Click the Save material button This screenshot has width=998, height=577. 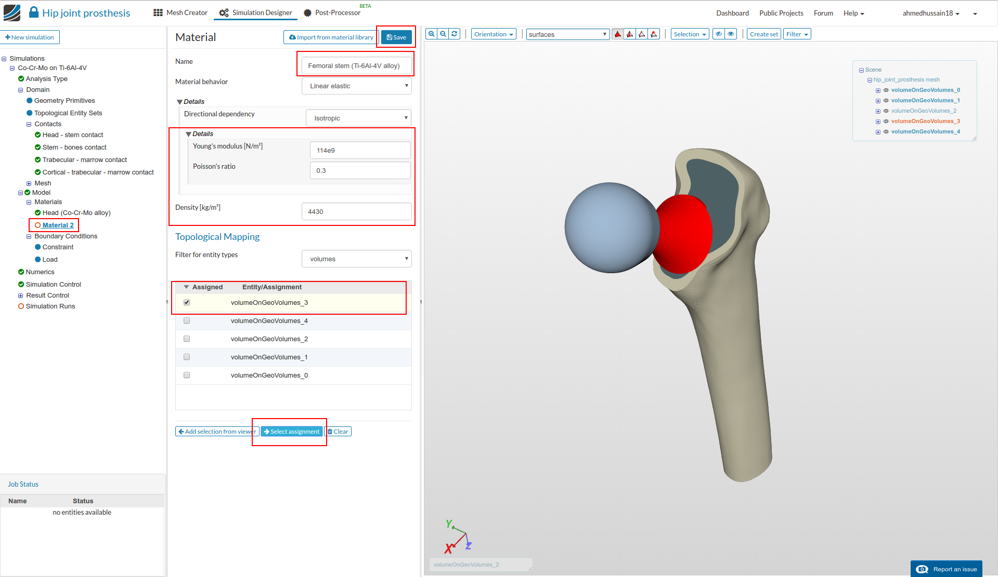coord(396,37)
